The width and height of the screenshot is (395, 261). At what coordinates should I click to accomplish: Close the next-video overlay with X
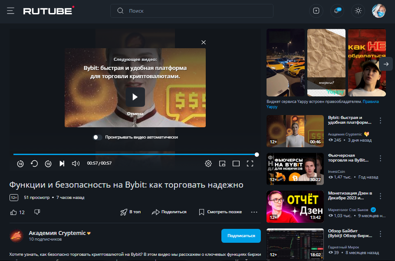(x=204, y=42)
